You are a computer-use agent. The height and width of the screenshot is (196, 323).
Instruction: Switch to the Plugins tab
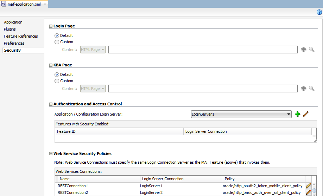pos(10,29)
